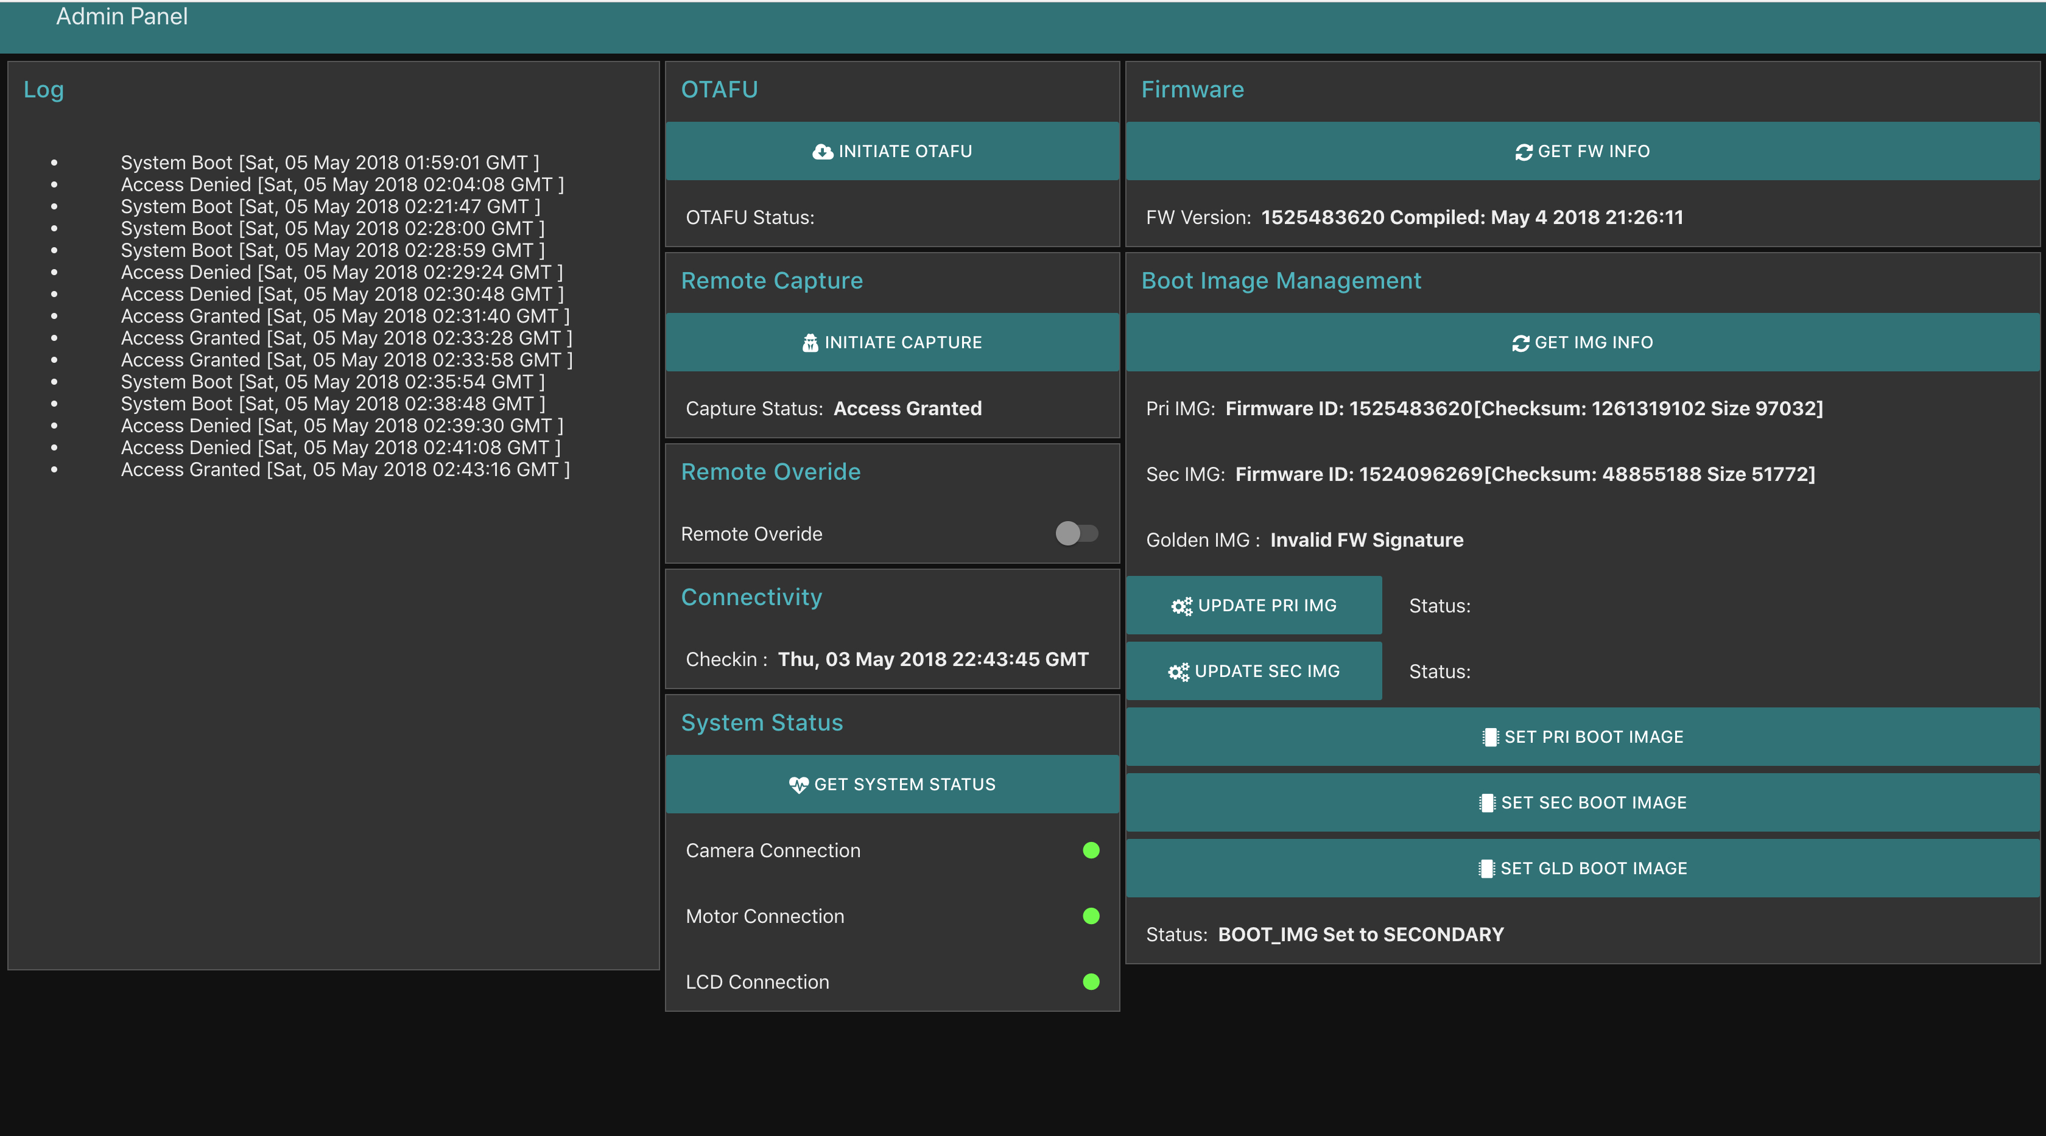Click the chip icon on Set SEC Boot Image
The height and width of the screenshot is (1136, 2046).
click(1487, 804)
